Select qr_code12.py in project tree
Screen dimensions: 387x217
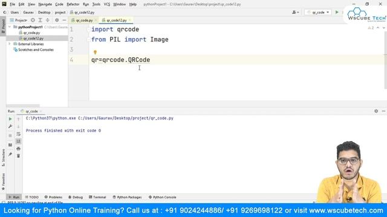click(31, 39)
